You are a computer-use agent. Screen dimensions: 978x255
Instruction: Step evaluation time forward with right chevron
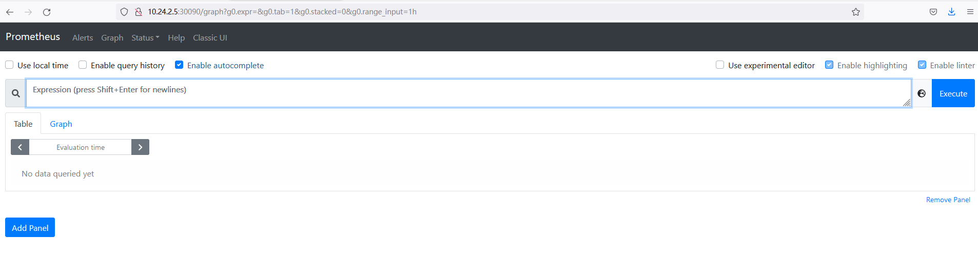tap(140, 147)
